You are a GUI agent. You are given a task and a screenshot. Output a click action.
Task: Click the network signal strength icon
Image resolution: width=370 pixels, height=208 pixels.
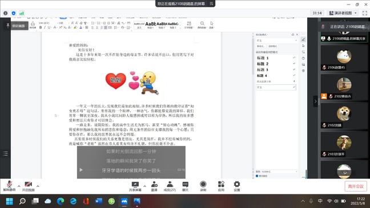tap(22, 13)
